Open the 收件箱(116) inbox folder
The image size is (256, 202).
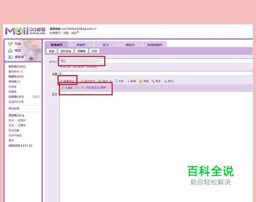(17, 66)
